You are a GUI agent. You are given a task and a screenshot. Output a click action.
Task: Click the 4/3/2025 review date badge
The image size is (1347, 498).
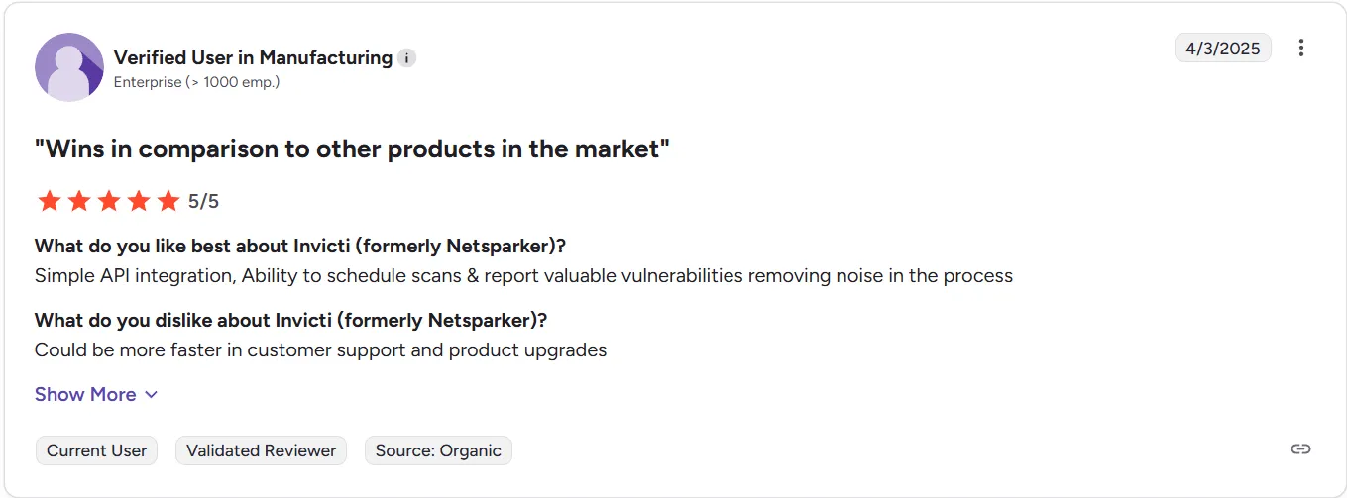coord(1222,48)
